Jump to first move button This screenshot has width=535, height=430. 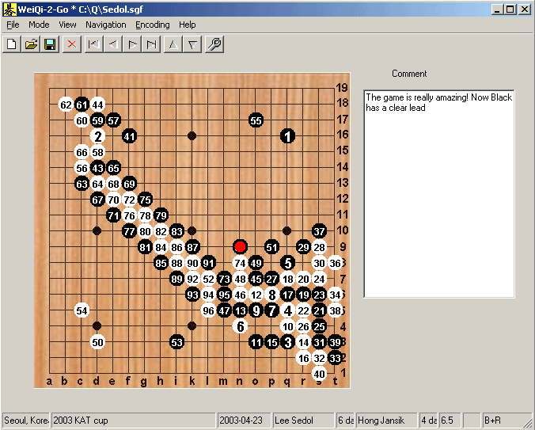(x=93, y=44)
